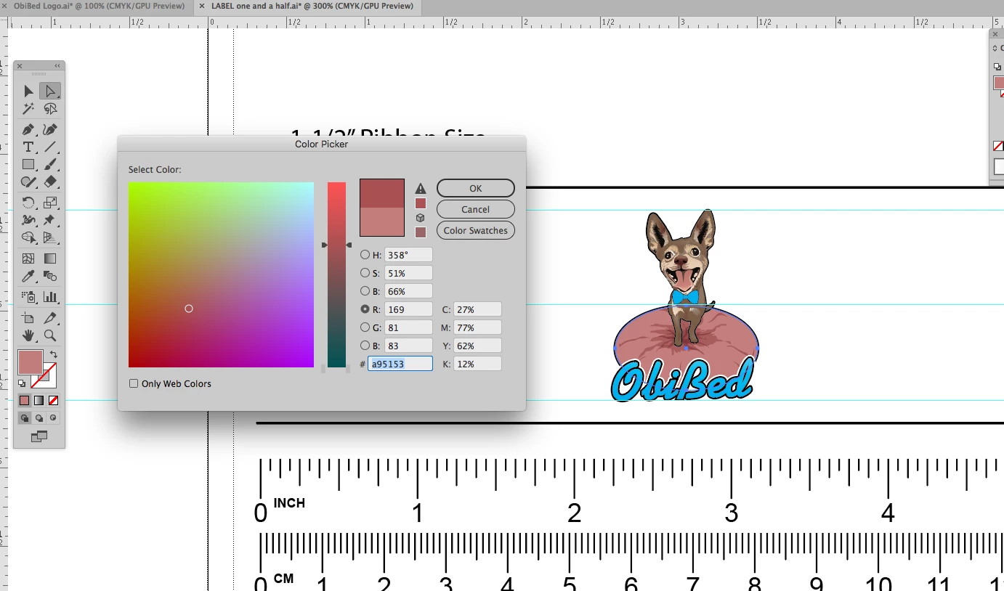Screen dimensions: 1004x591
Task: Click web-safe color swatch below cube
Action: point(420,232)
